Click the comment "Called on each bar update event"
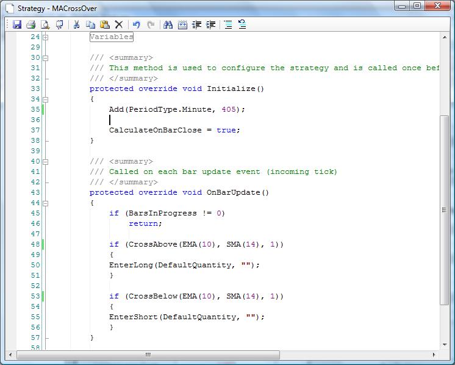Viewport: 455px width, 365px height. pyautogui.click(x=185, y=172)
